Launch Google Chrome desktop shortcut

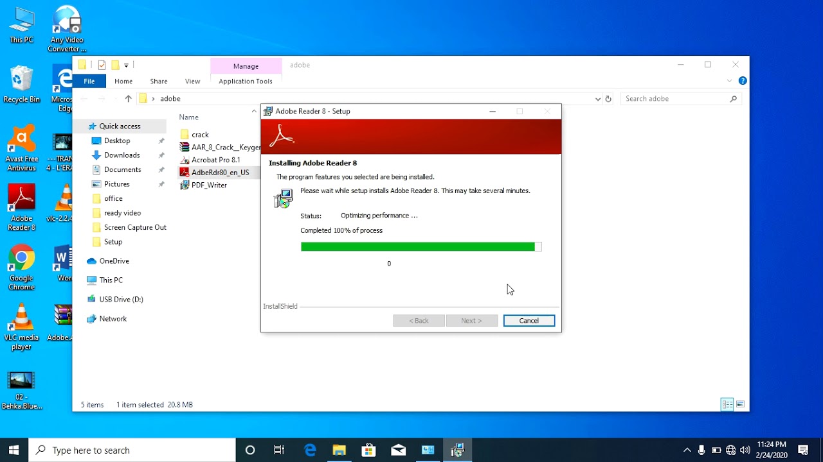click(21, 268)
